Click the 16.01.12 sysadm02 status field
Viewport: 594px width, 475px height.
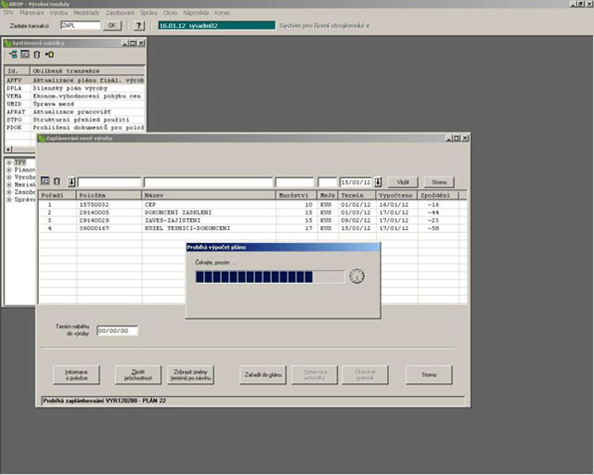[x=216, y=26]
